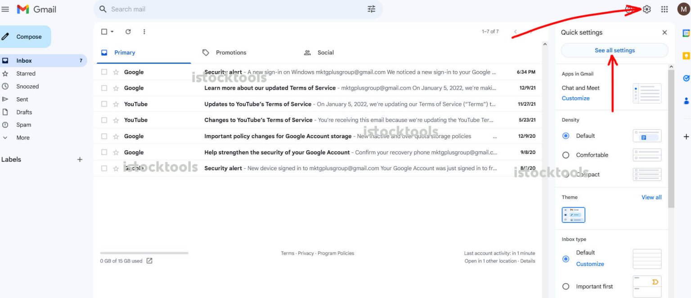Click the storage usage bar showing 0 GB used

[x=143, y=253]
